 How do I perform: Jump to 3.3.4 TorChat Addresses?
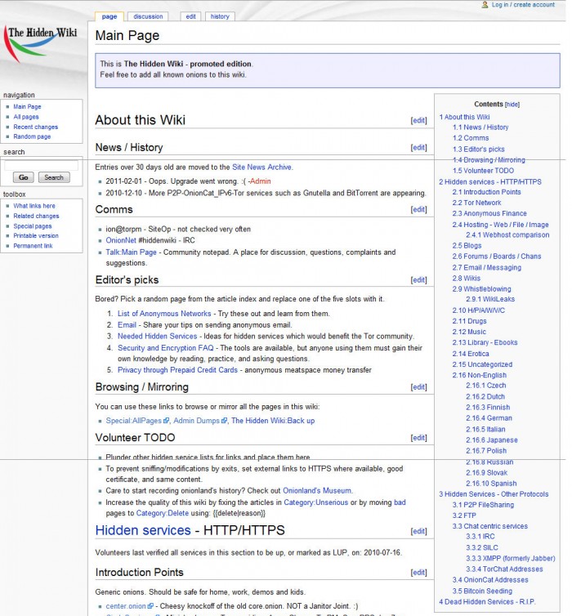(x=504, y=569)
